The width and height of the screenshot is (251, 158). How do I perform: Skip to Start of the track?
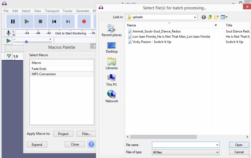[54, 22]
